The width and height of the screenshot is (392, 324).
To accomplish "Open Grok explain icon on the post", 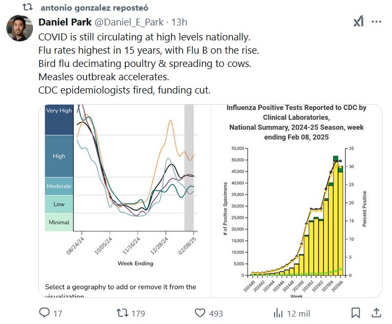I will point(359,22).
